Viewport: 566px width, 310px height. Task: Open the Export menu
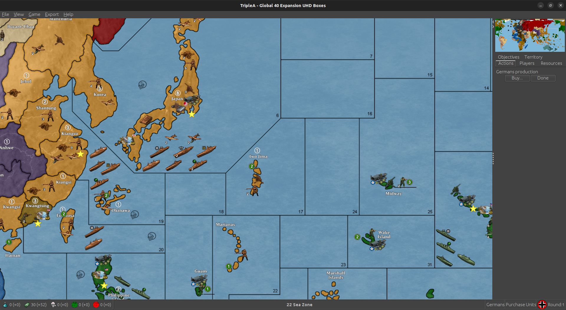pos(52,14)
